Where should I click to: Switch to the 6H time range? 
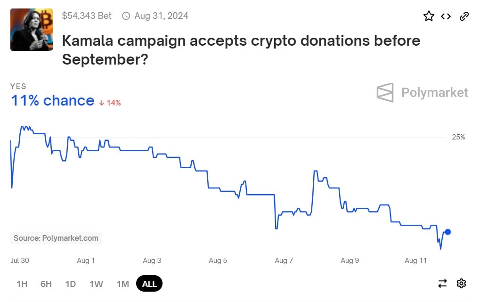pos(46,284)
